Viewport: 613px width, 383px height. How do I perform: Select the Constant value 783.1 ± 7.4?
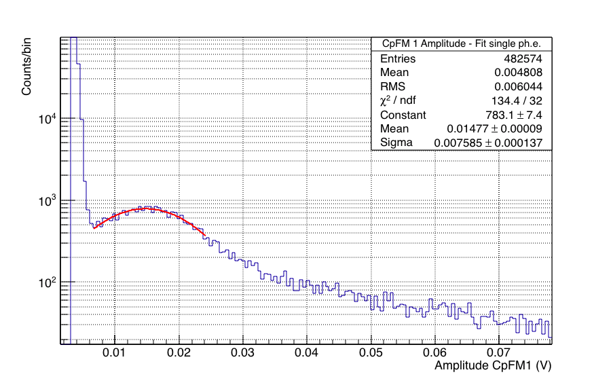514,115
